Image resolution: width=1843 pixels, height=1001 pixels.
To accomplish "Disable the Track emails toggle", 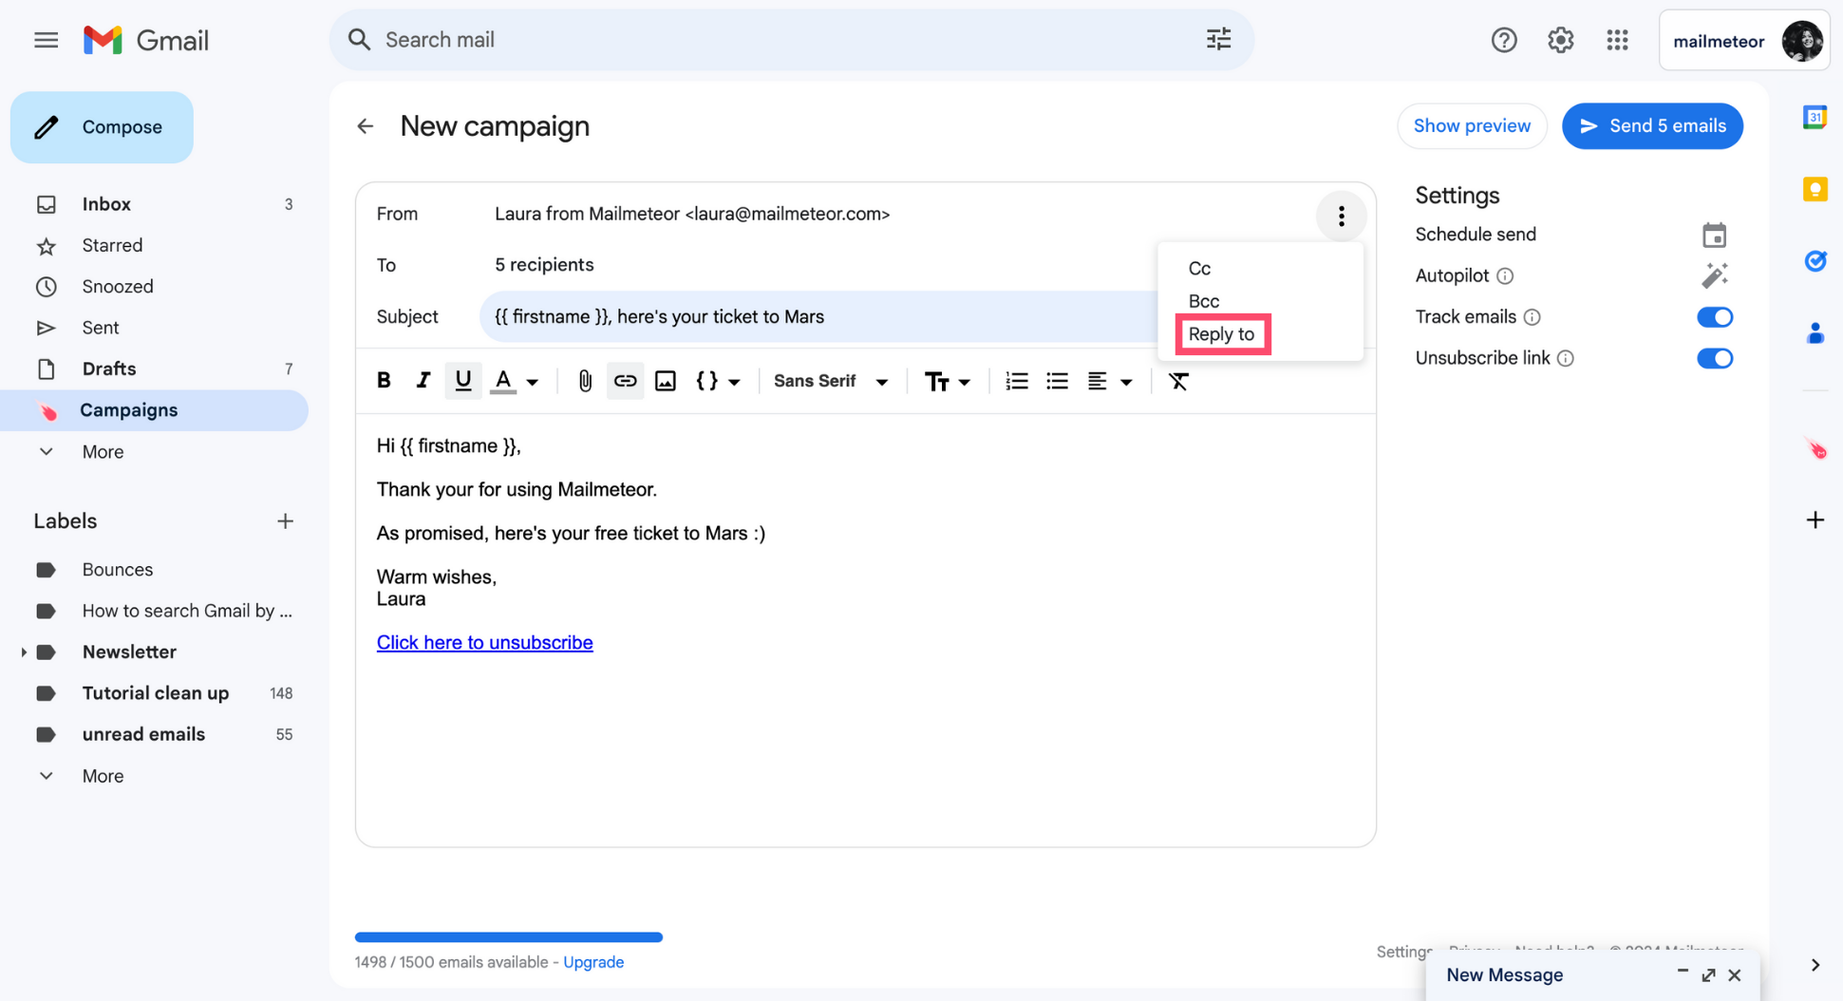I will point(1714,317).
